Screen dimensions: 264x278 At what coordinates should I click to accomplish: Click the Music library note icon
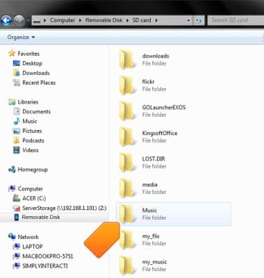[17, 121]
